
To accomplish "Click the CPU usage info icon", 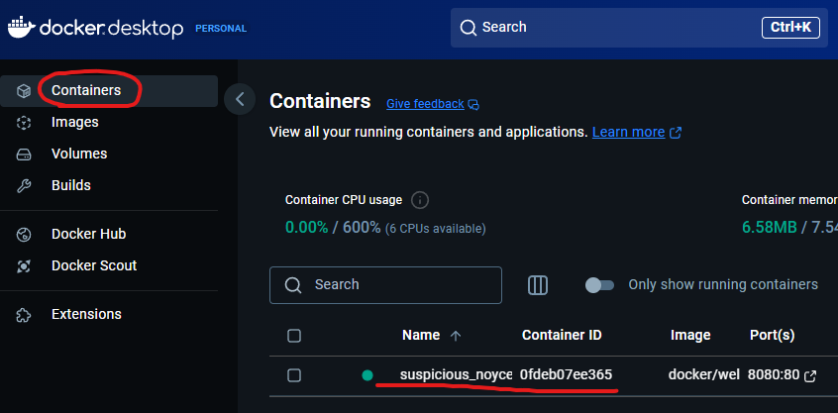I will [420, 200].
